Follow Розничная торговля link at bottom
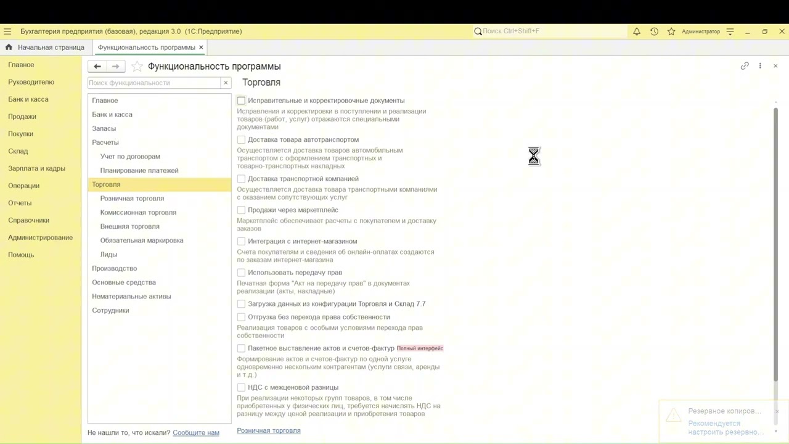The width and height of the screenshot is (789, 444). tap(269, 430)
